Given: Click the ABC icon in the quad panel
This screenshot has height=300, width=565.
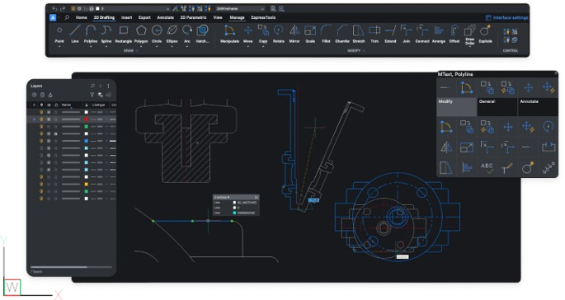Looking at the screenshot, I should coord(487,167).
